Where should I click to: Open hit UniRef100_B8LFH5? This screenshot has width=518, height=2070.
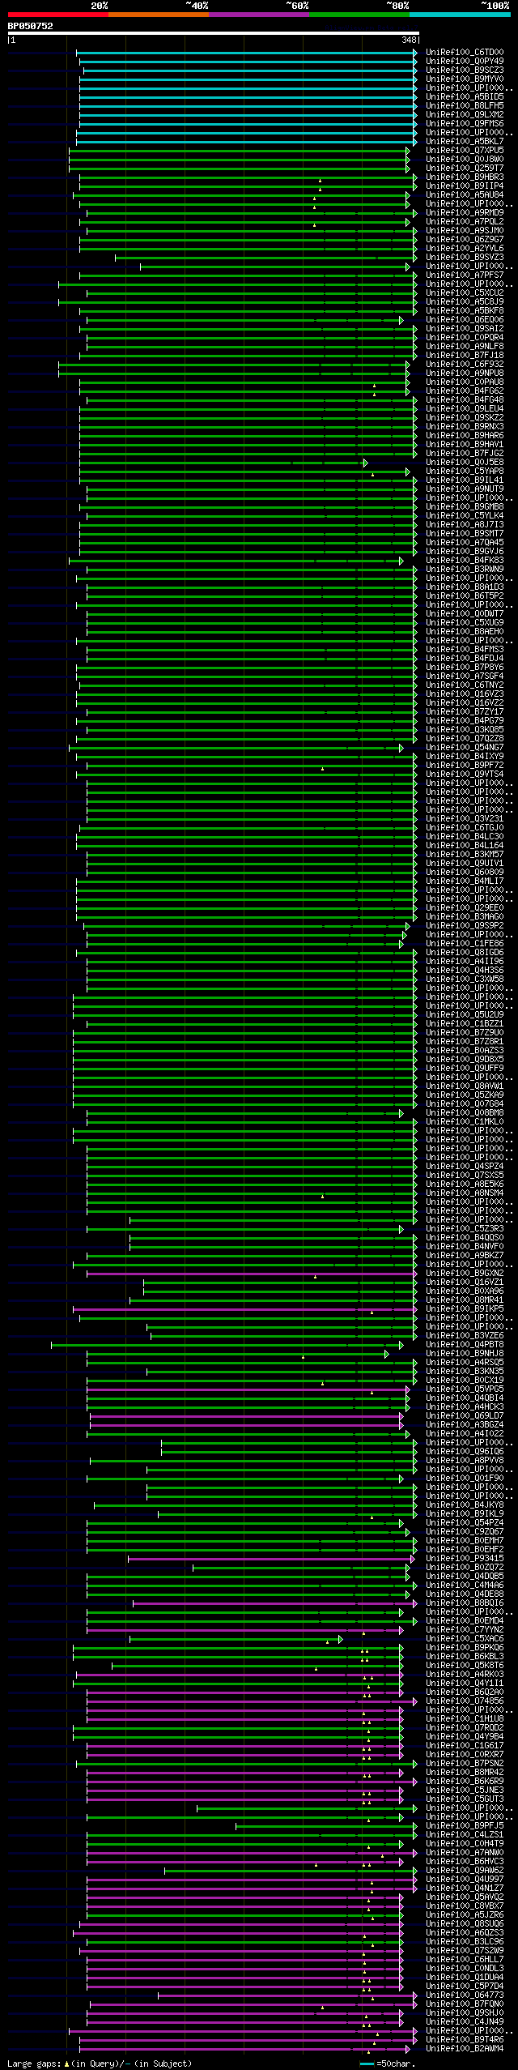465,106
